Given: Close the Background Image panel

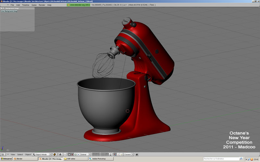Looking at the screenshot, I should point(1,8).
